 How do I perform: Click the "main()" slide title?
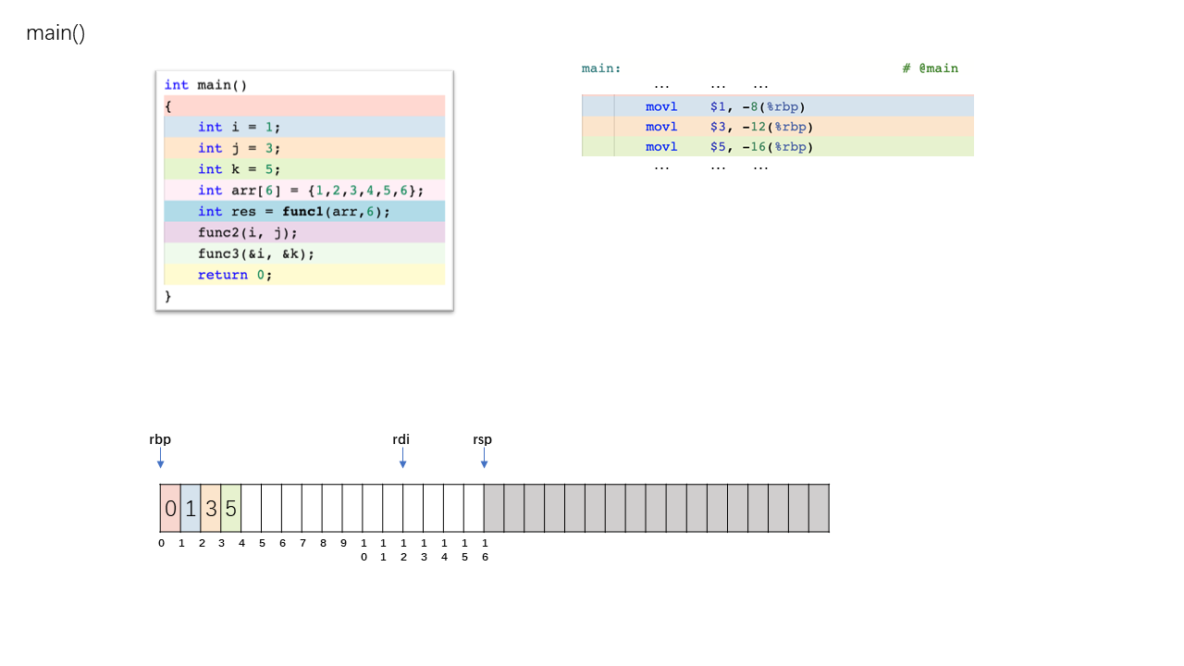(x=55, y=33)
